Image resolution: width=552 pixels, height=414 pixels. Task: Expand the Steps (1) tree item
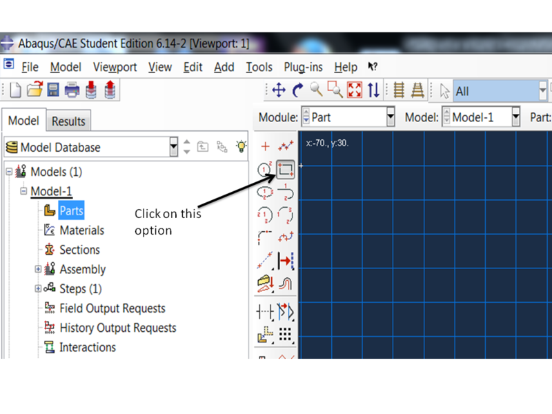click(37, 288)
